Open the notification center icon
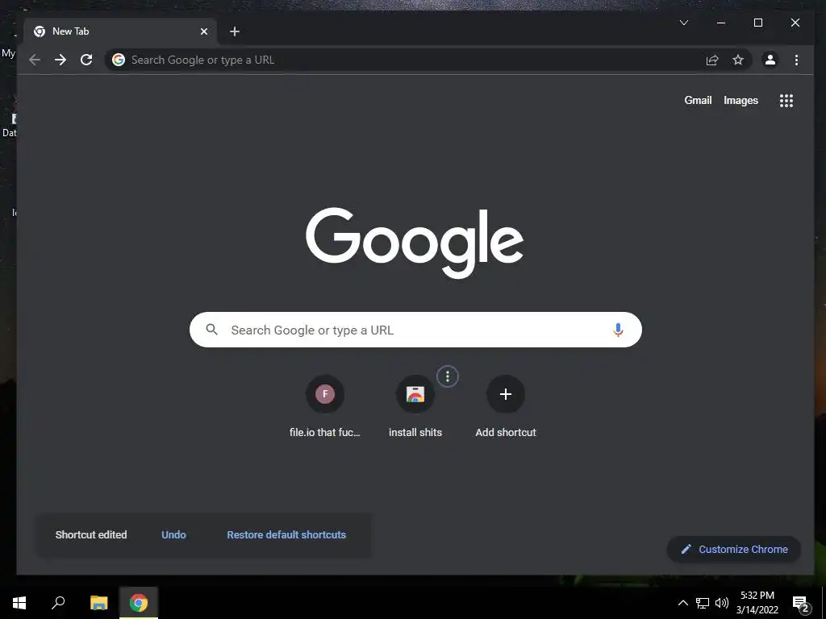 point(801,604)
